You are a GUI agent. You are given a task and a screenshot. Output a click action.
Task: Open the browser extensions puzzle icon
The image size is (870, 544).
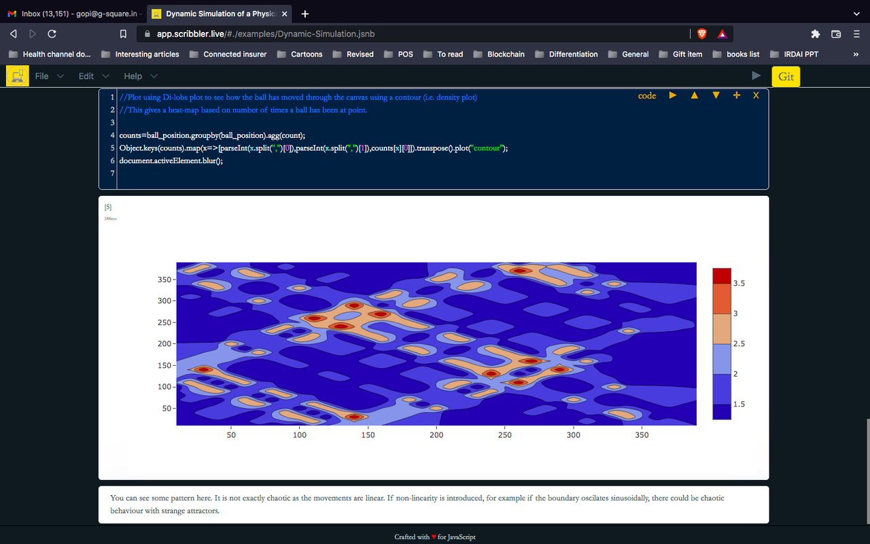click(x=816, y=33)
